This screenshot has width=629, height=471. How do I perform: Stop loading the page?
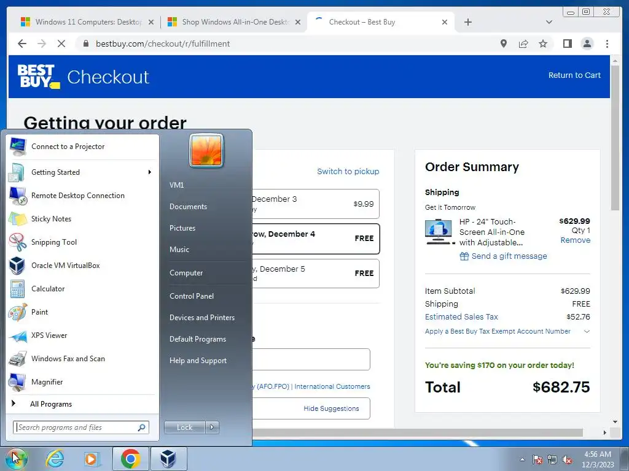[x=61, y=44]
